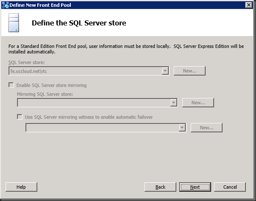
Task: Cancel the front end pool wizard
Action: click(x=230, y=187)
